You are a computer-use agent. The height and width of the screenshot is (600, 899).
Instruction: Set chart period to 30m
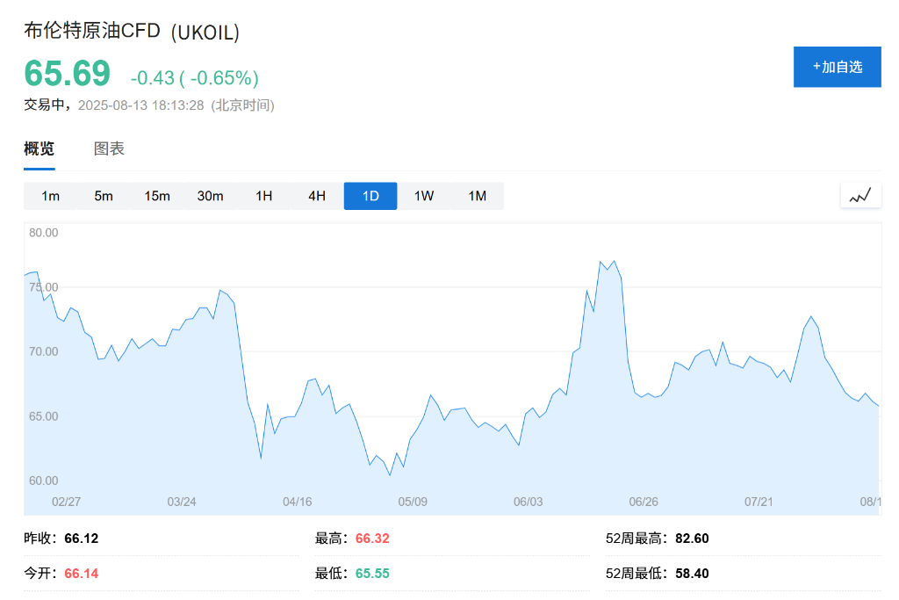(210, 196)
